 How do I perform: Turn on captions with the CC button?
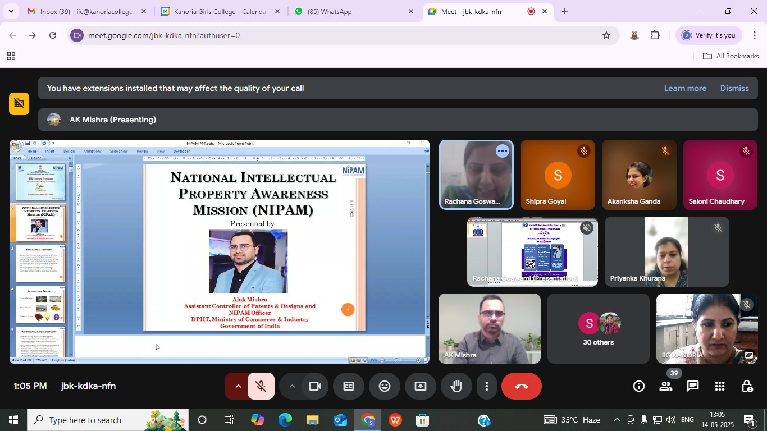pos(349,386)
